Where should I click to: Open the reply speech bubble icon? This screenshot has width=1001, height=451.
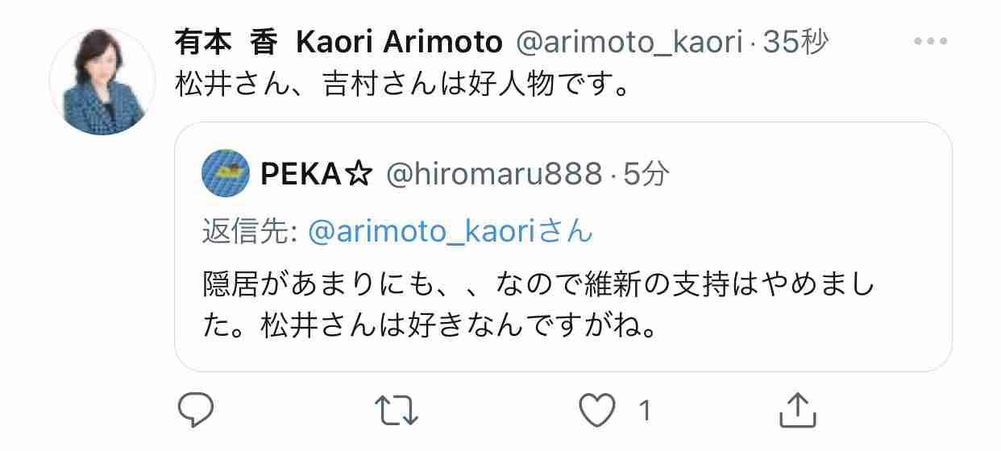[x=195, y=411]
